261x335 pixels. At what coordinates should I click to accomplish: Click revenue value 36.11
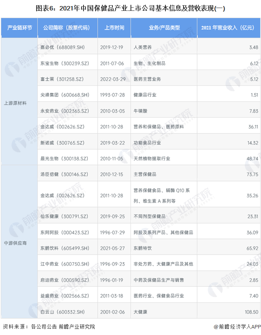tap(253, 127)
